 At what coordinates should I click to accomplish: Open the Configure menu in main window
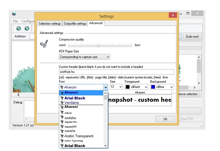[x=28, y=21]
